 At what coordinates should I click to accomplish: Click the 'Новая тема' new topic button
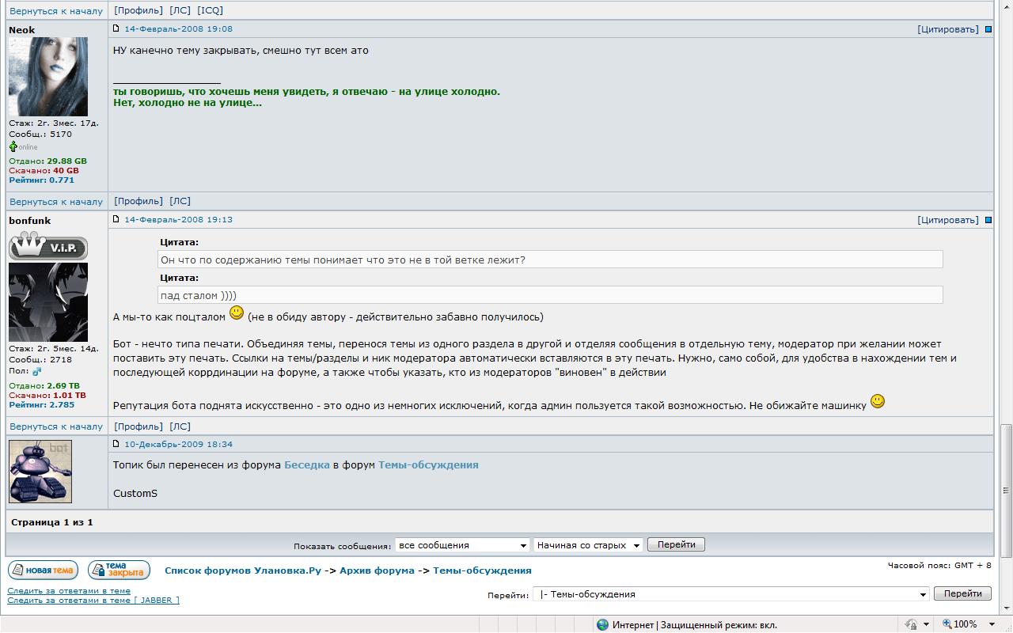pos(43,570)
